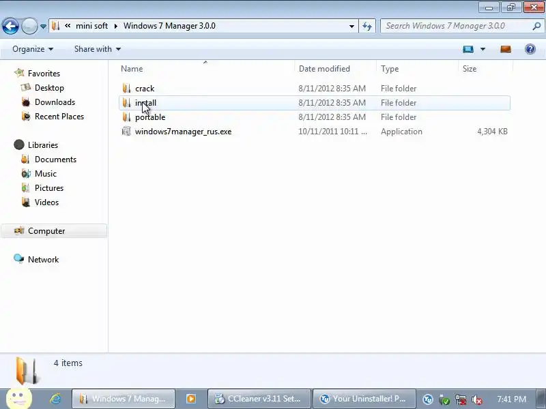Open Recent Places in Favorites
The image size is (546, 409).
pos(59,116)
